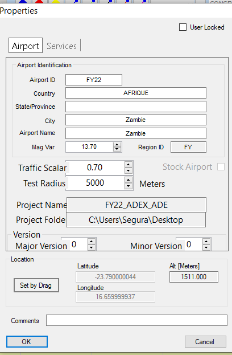
Task: Decrease Traffic Scalar using down arrow
Action: point(128,170)
